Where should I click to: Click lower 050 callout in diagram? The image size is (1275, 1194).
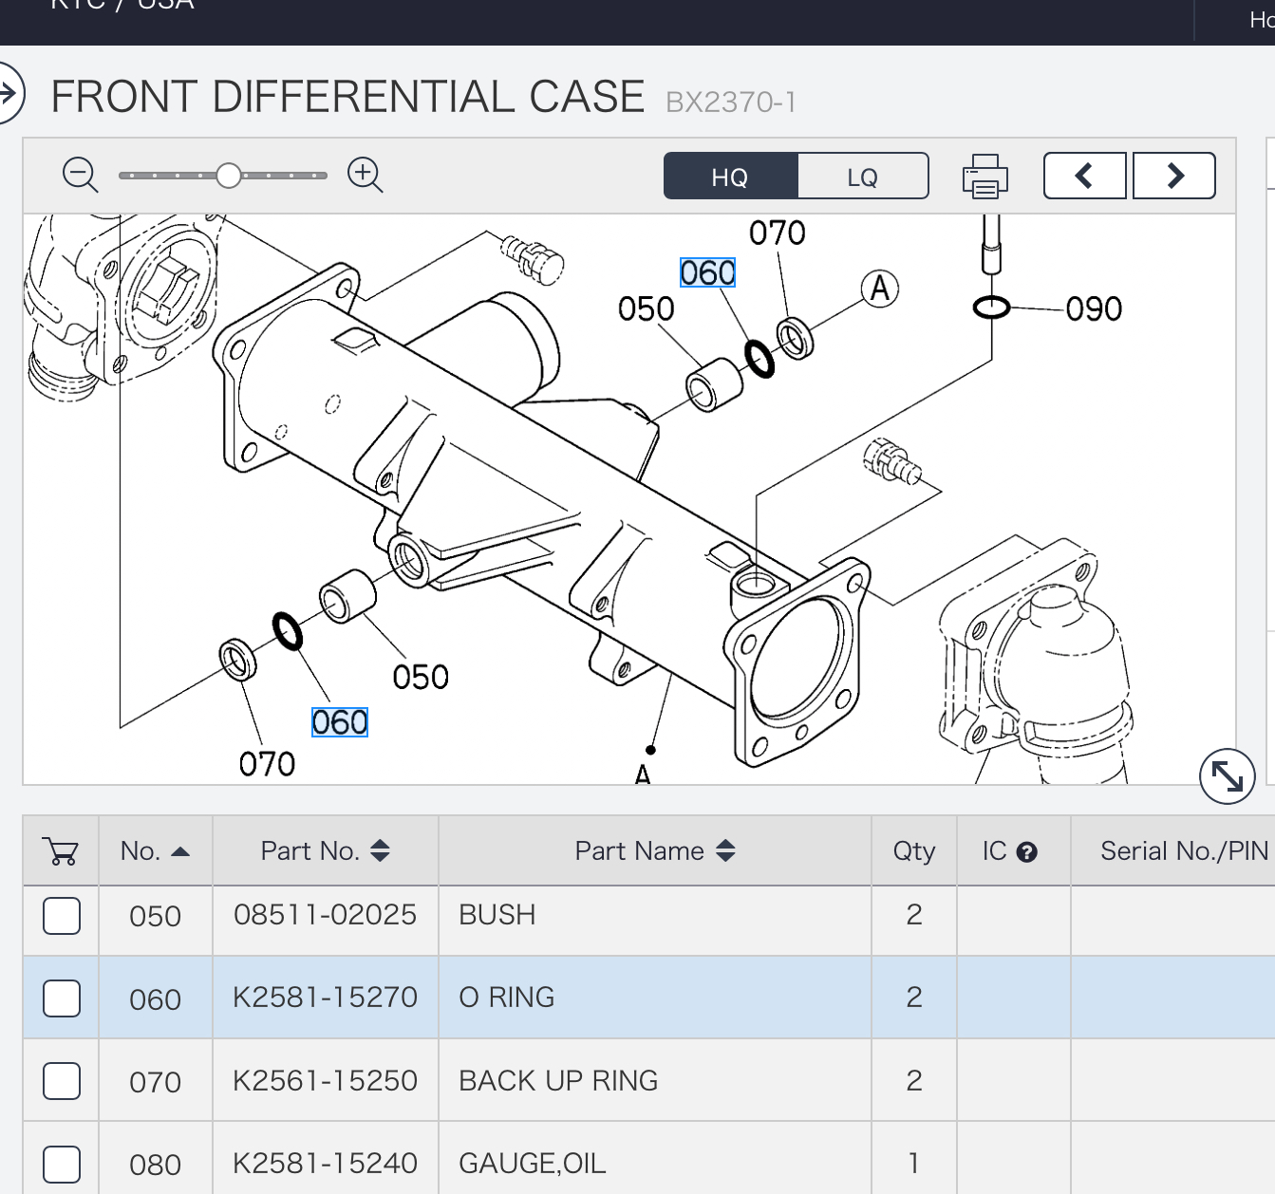(x=421, y=677)
